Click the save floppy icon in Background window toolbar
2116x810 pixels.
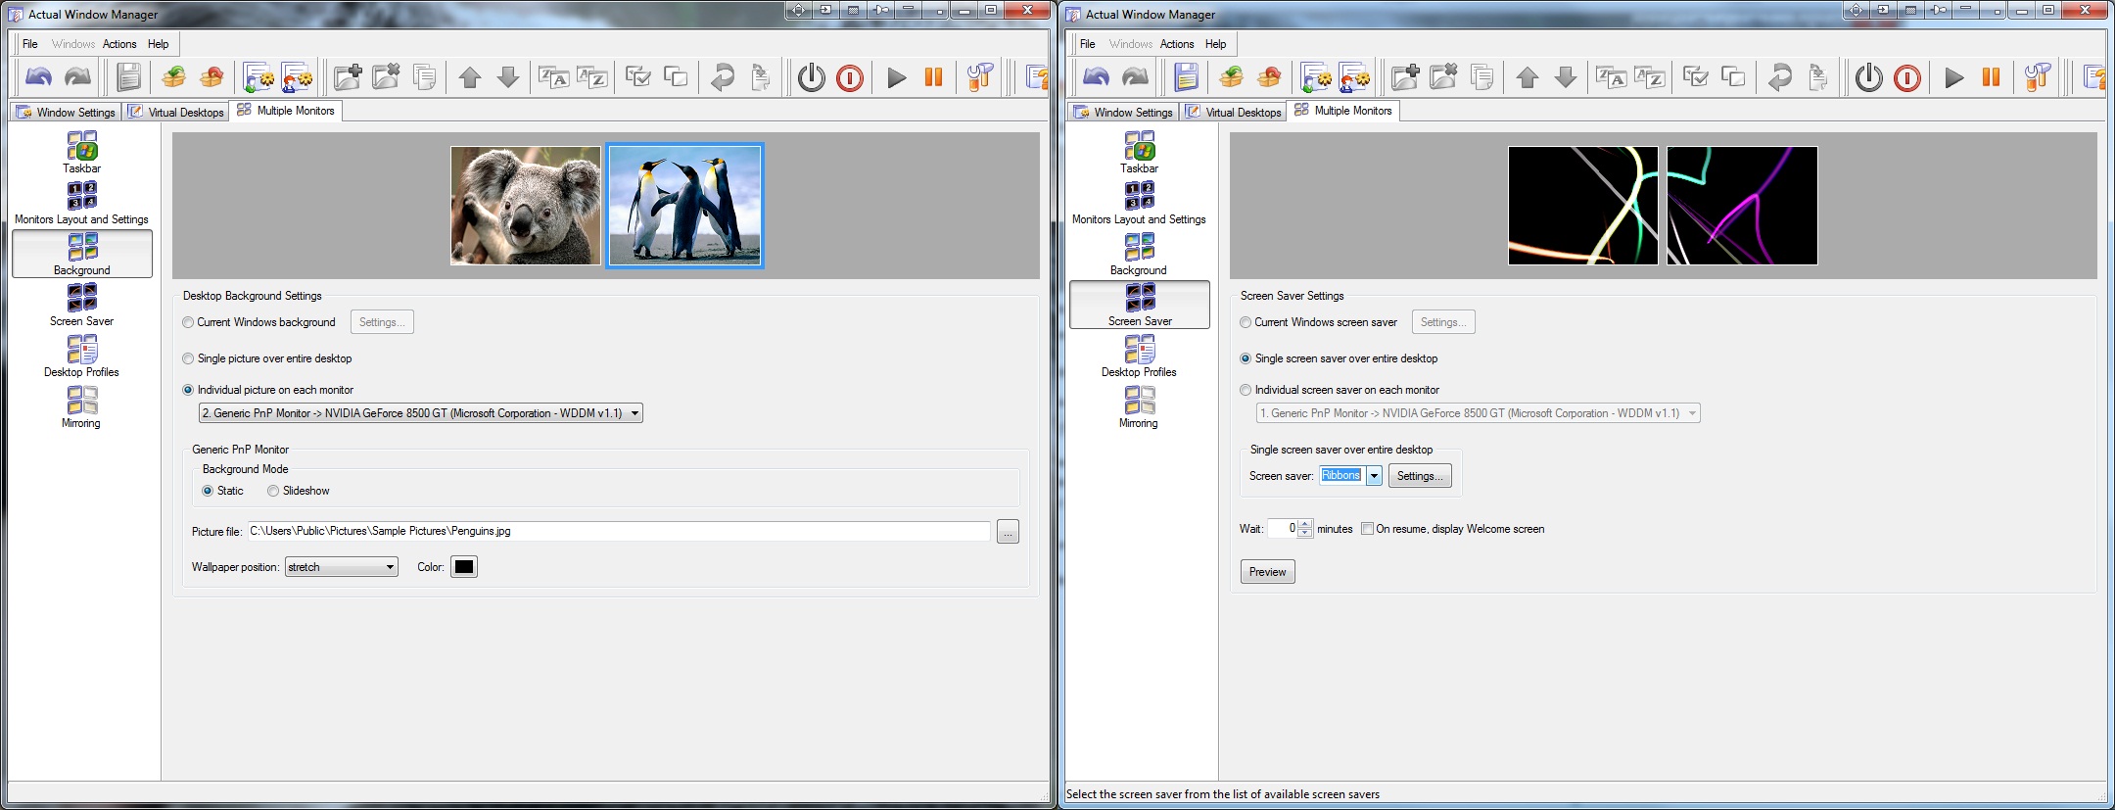click(128, 77)
